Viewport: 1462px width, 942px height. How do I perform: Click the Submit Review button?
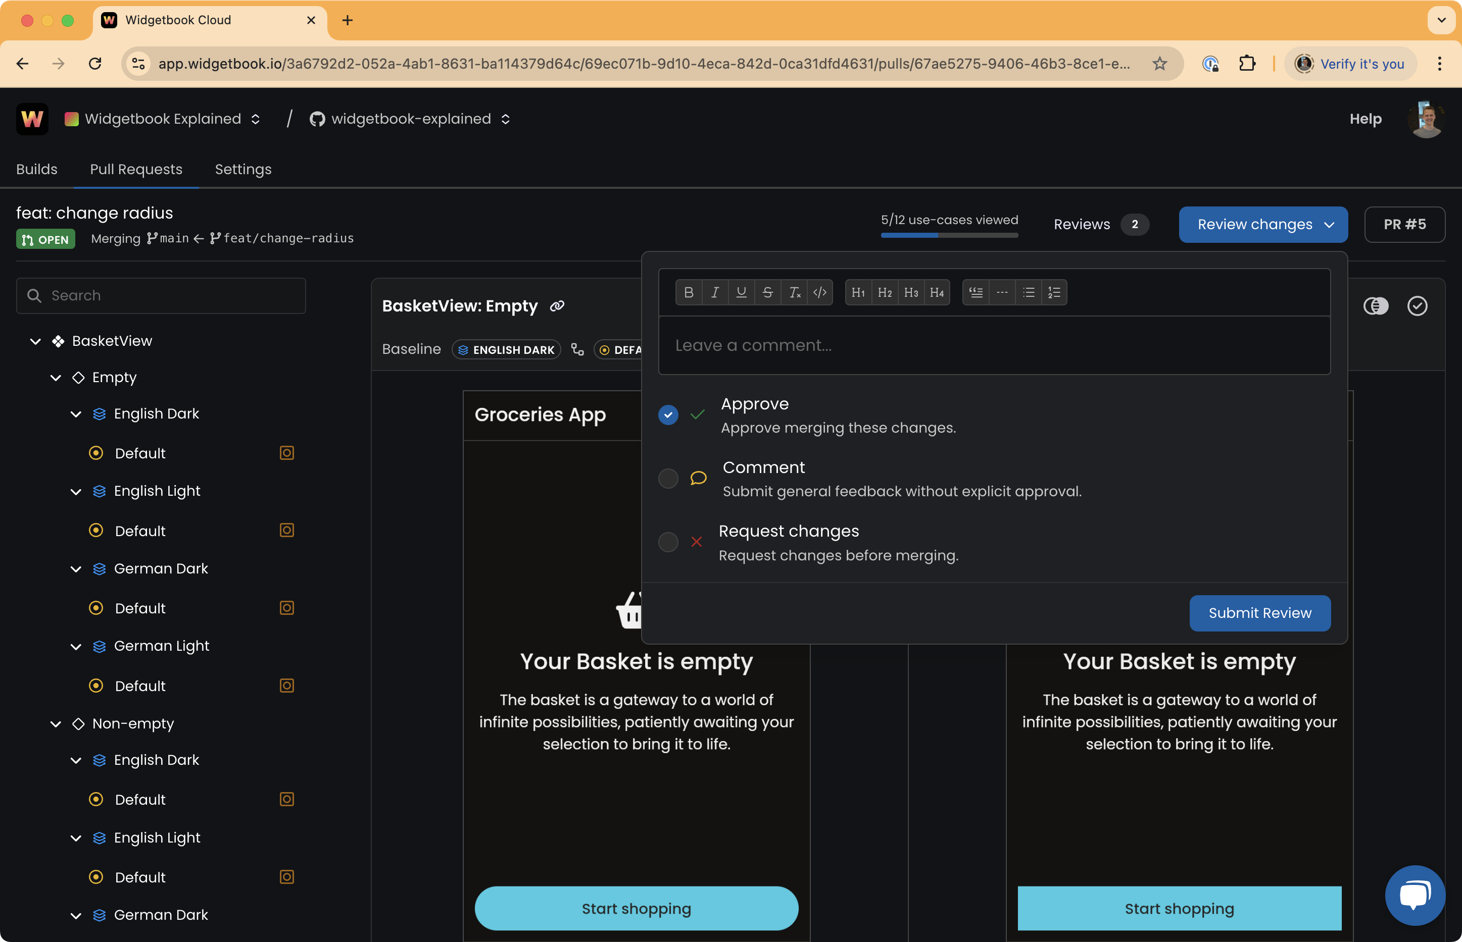(1259, 613)
